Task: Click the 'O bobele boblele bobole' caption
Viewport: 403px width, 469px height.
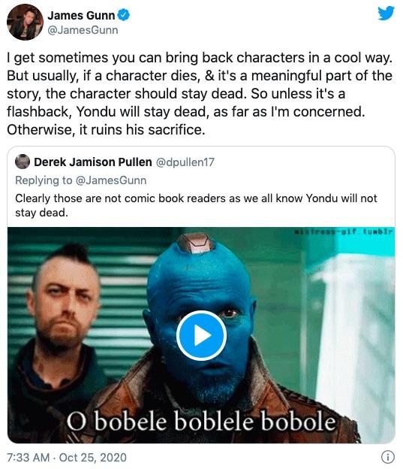Action: (201, 421)
